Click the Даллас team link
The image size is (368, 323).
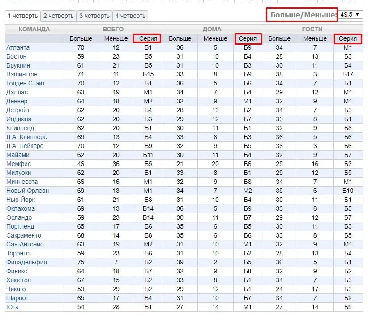tap(17, 92)
